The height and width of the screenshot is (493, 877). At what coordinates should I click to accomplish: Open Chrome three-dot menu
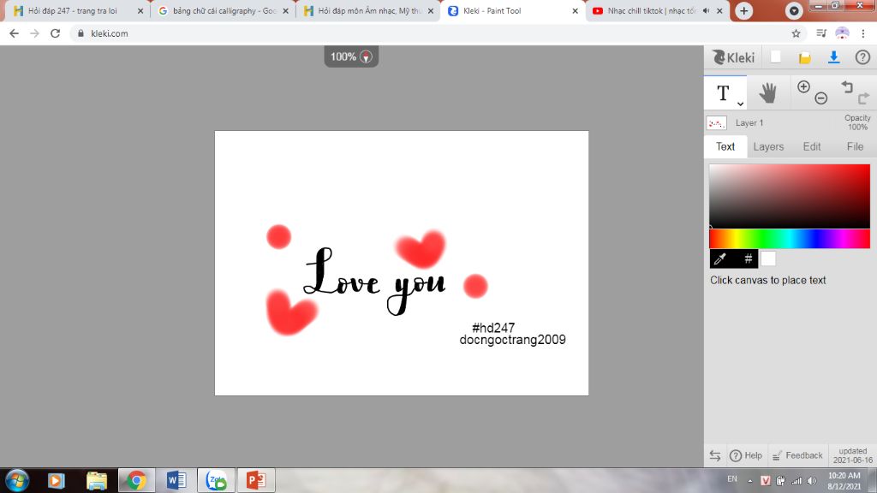coord(863,33)
